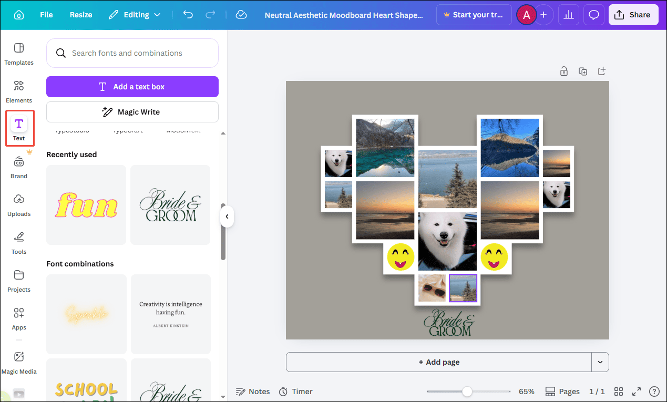Open the Projects panel
The image size is (667, 402).
[x=18, y=280]
